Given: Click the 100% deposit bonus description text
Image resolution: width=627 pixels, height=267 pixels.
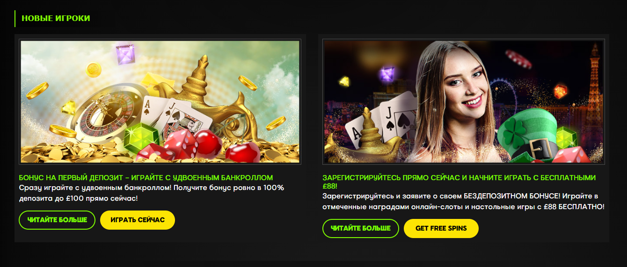Looking at the screenshot, I should (x=152, y=193).
